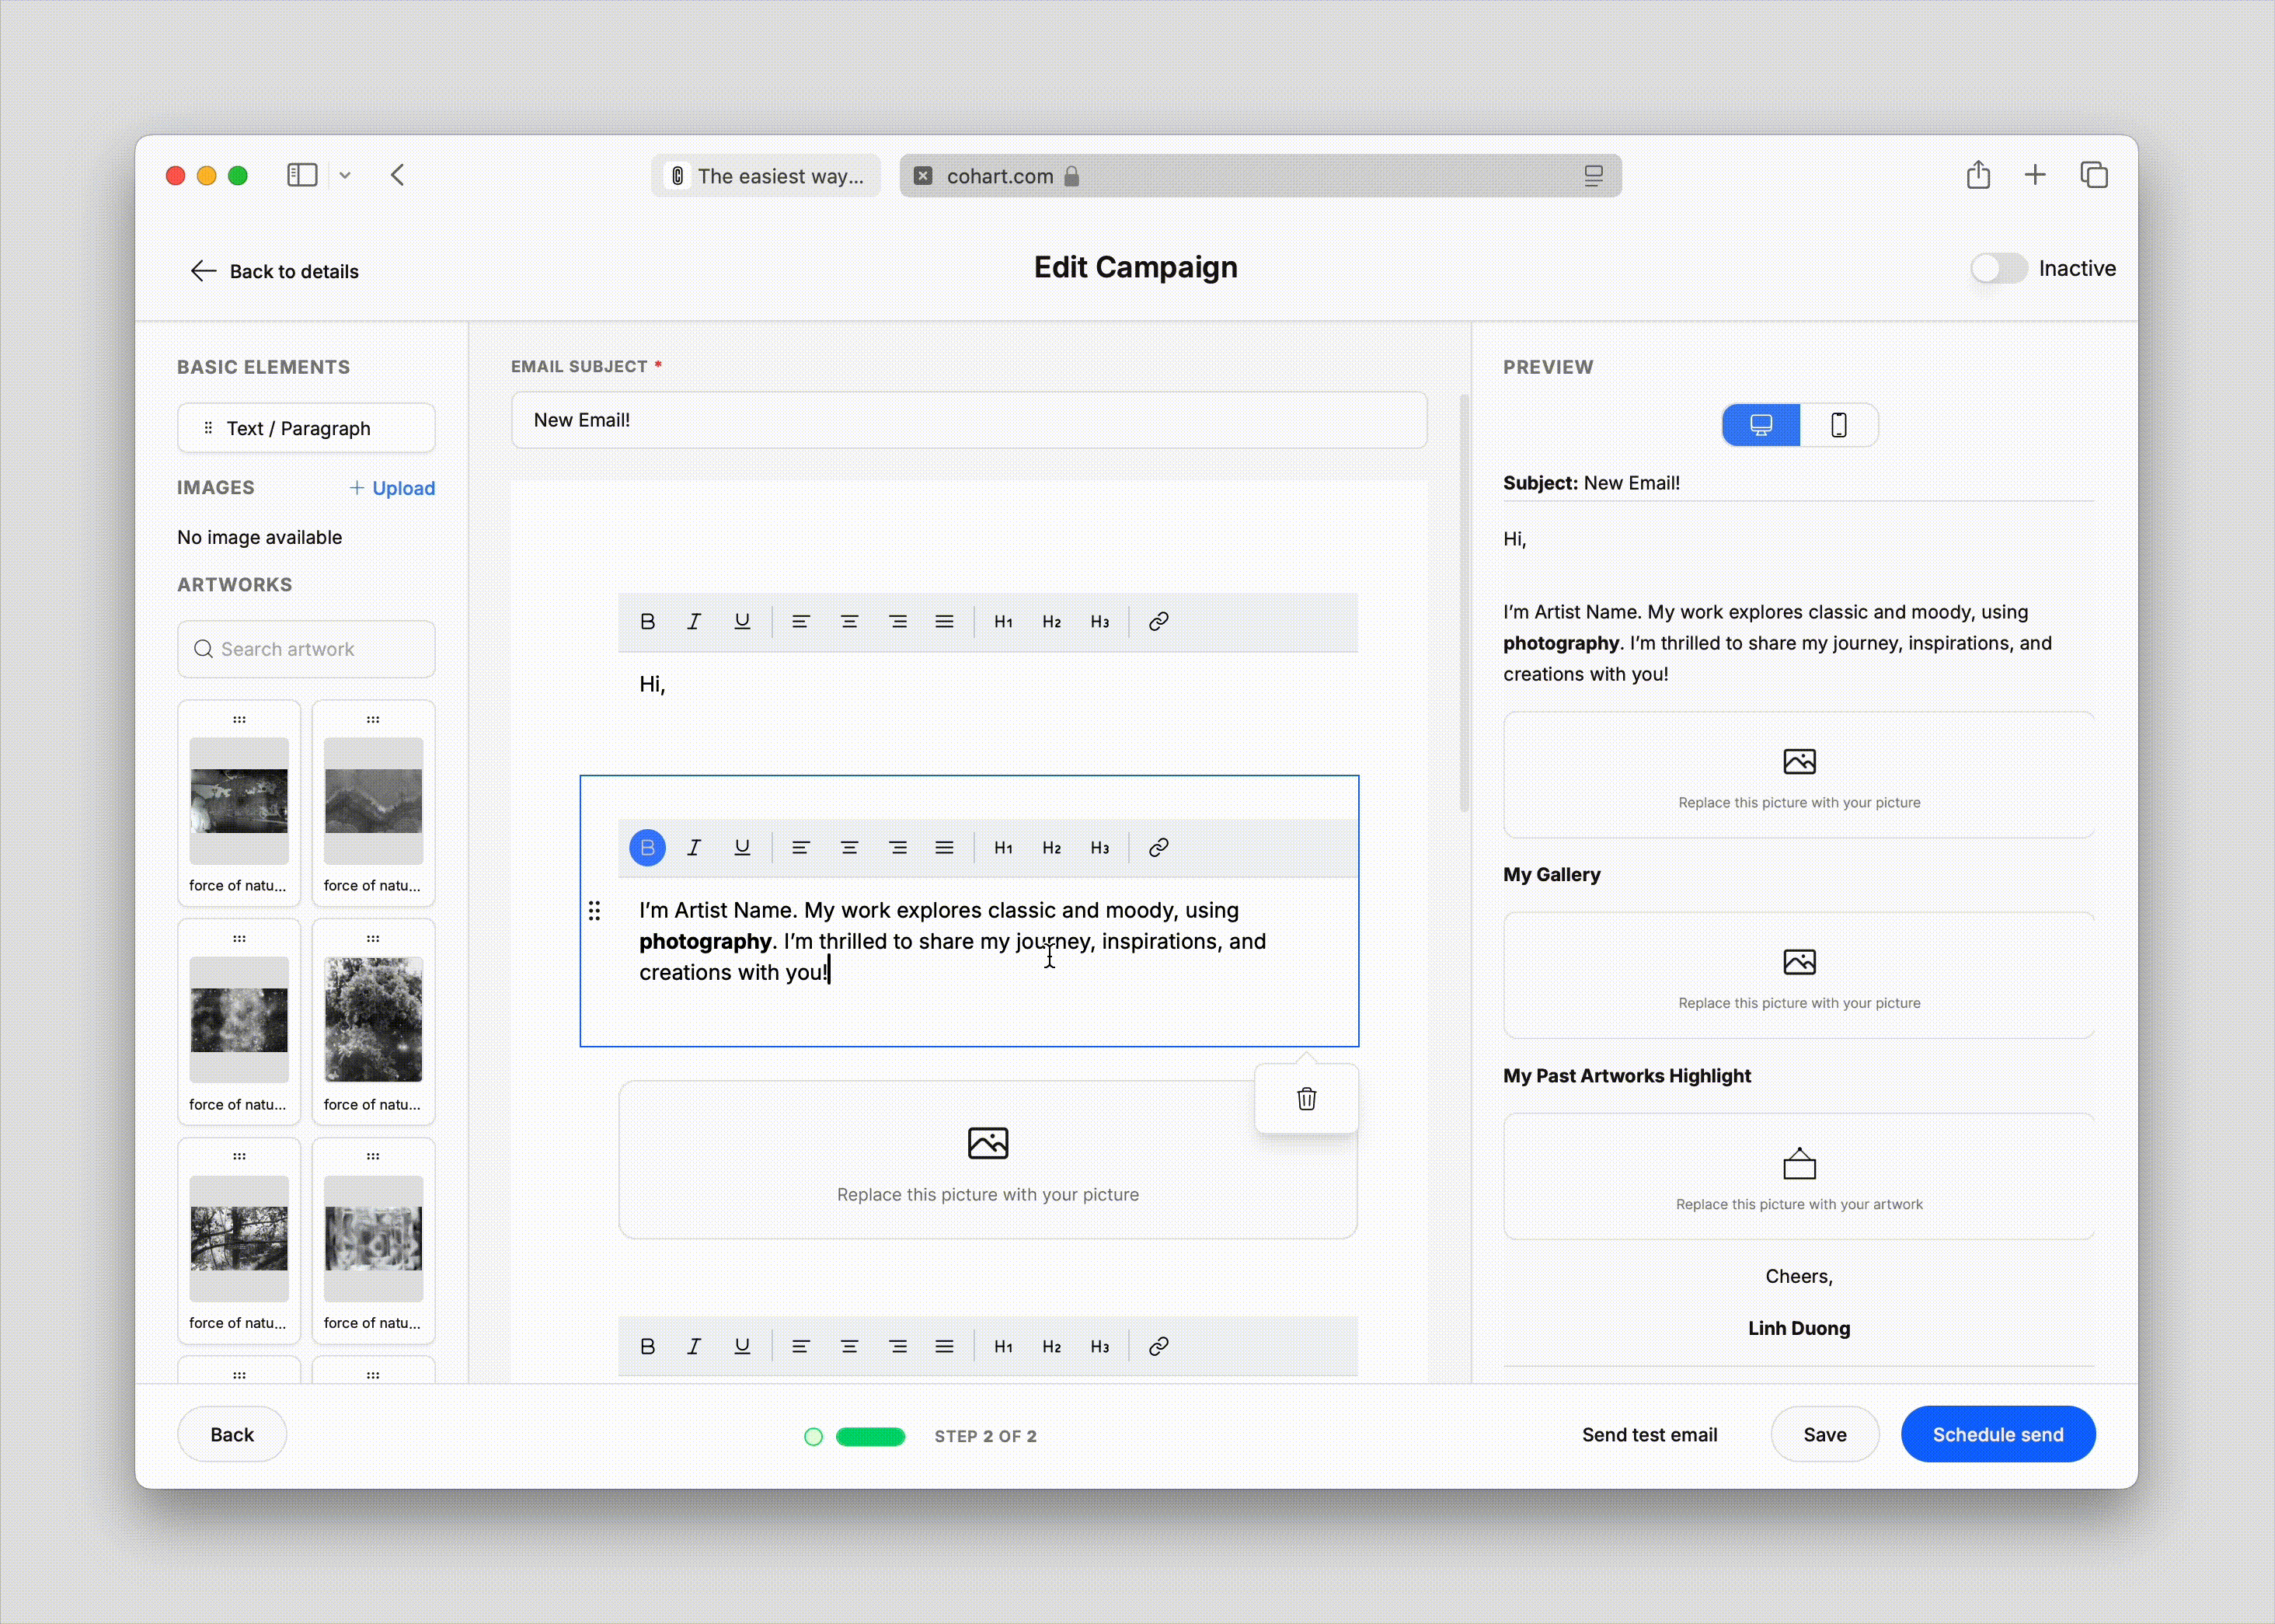
Task: Show Safari tab overview
Action: (2094, 175)
